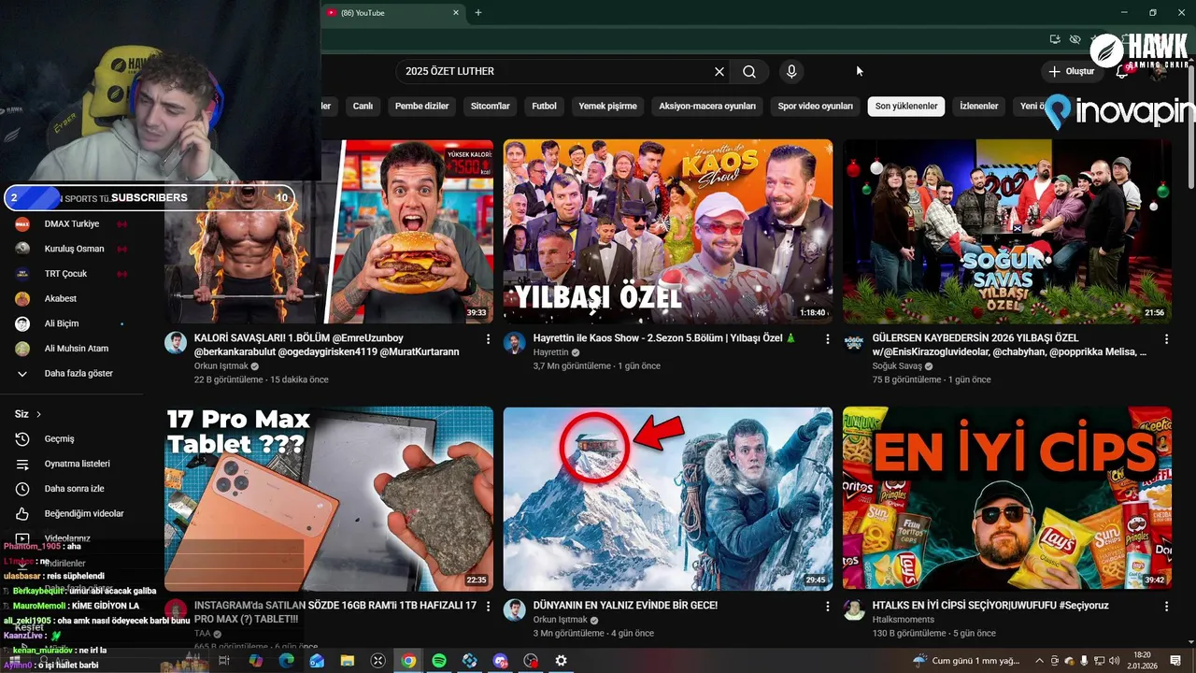The image size is (1196, 673).
Task: Click the crossed-out eye icon in address bar
Action: point(1075,39)
